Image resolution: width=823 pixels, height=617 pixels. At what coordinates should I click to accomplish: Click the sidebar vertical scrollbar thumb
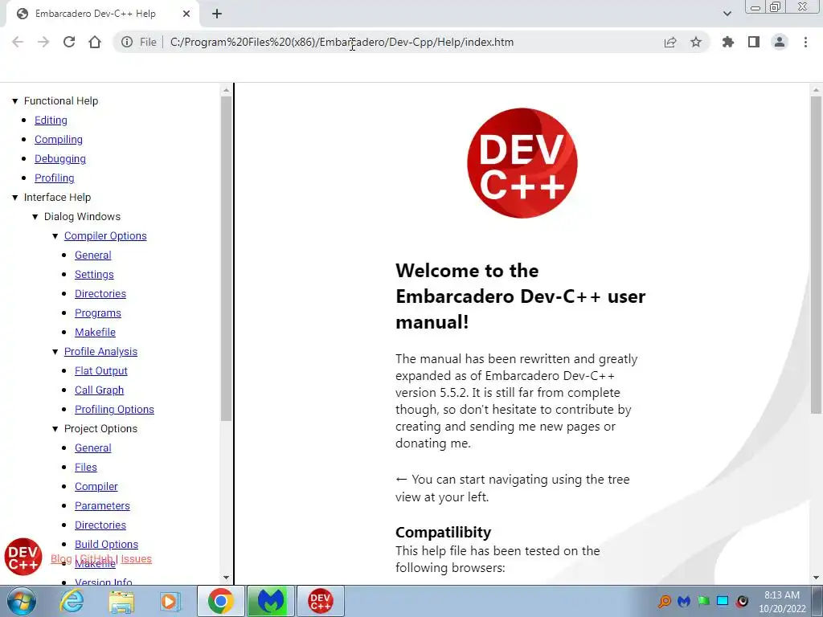(x=226, y=259)
